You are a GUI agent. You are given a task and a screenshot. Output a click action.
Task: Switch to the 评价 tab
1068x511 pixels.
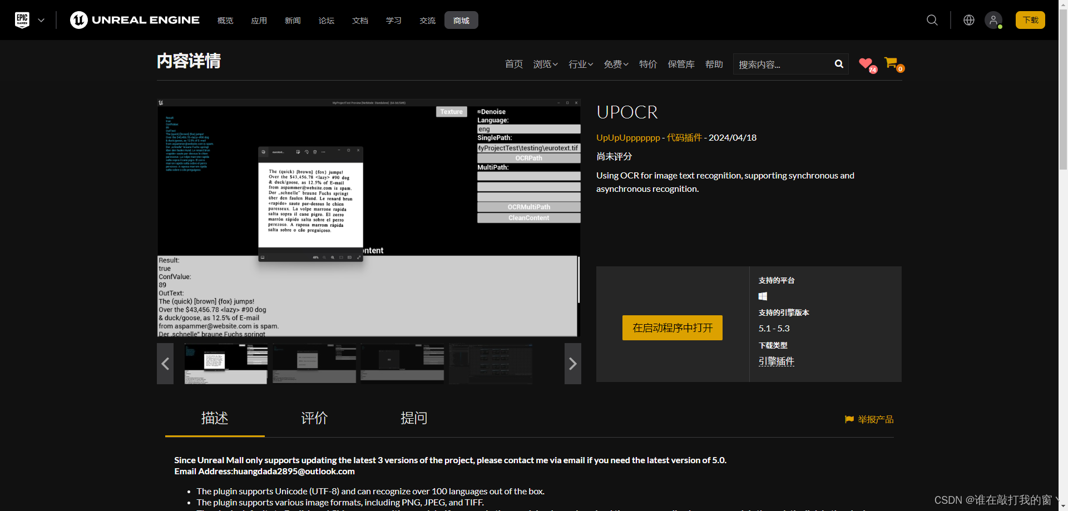(x=314, y=418)
